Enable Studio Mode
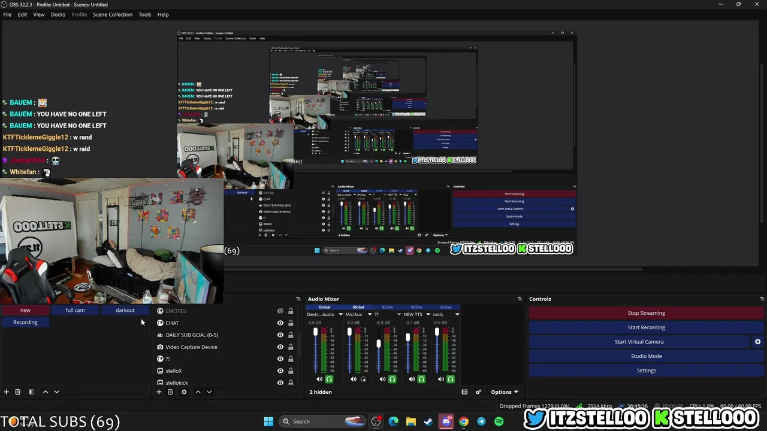The width and height of the screenshot is (767, 431). tap(646, 356)
